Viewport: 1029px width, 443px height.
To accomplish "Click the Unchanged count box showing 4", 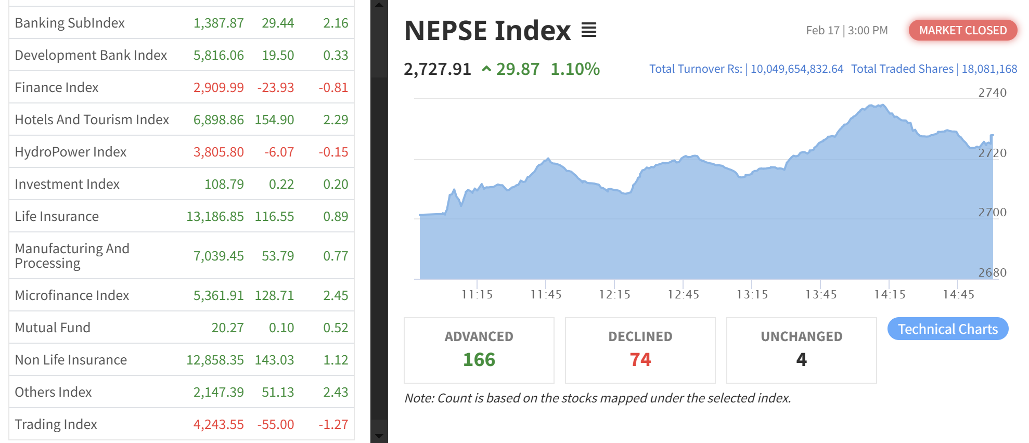I will coord(801,350).
